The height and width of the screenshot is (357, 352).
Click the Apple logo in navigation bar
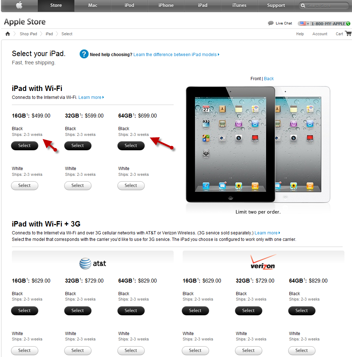[x=19, y=5]
